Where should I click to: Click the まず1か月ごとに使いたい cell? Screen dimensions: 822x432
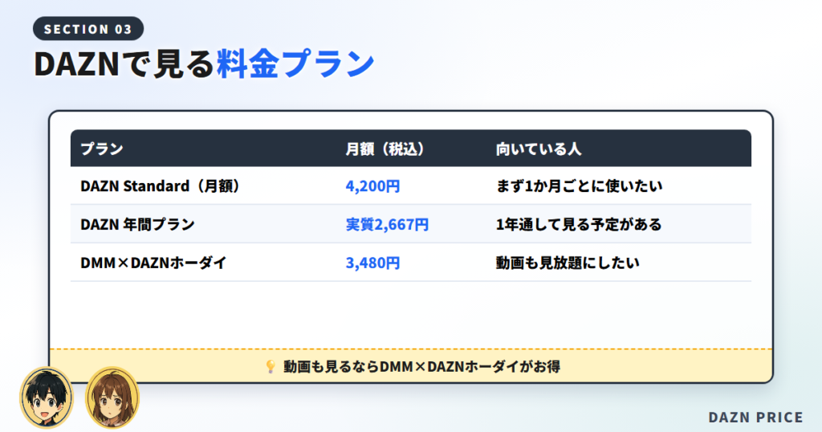click(x=579, y=186)
